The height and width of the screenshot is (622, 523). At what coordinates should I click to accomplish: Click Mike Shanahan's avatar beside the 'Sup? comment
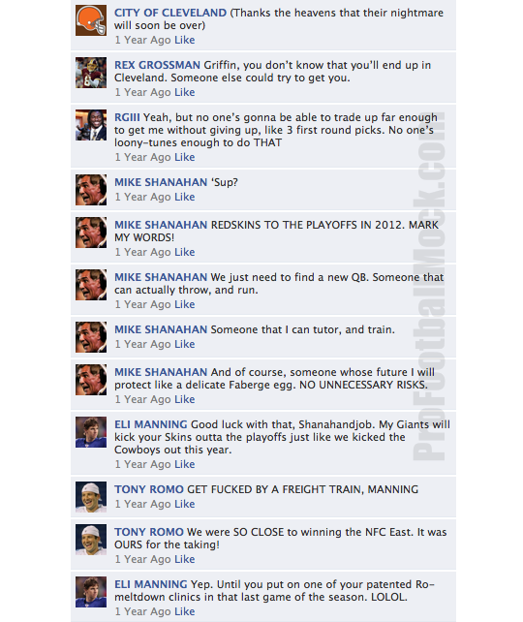91,190
